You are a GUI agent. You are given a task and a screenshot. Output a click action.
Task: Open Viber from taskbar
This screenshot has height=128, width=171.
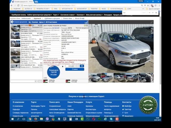click(47, 119)
